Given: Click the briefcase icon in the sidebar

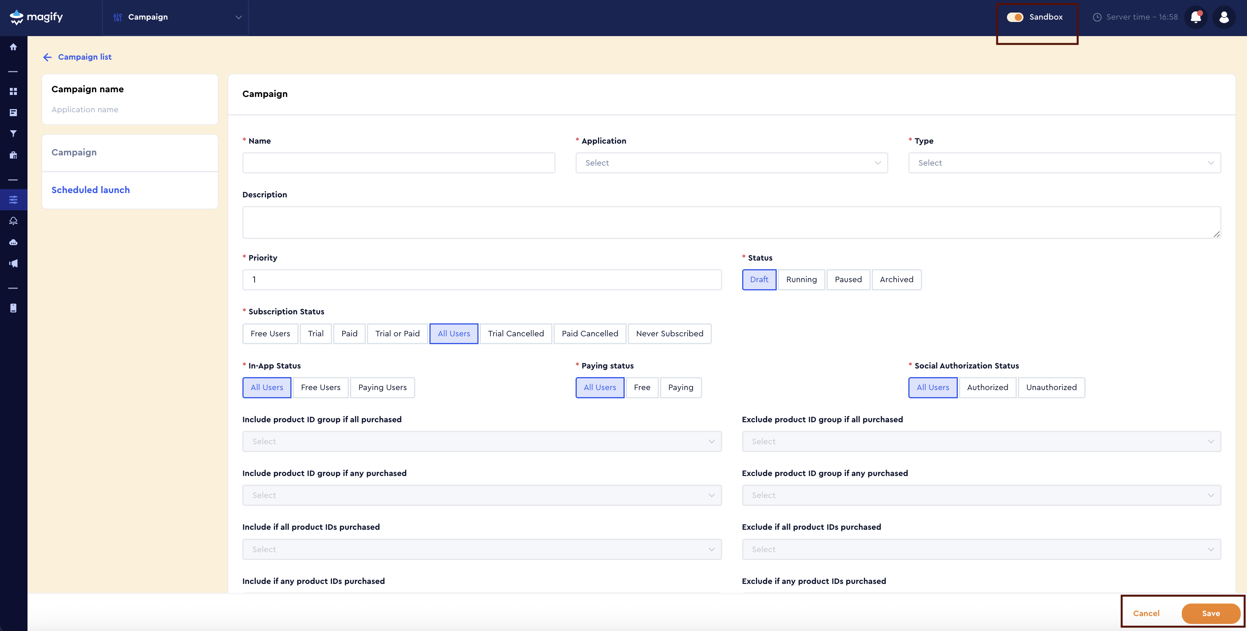Looking at the screenshot, I should coord(13,155).
